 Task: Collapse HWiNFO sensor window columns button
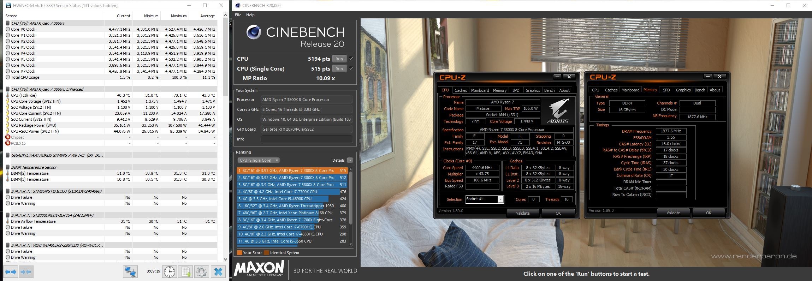tap(26, 272)
